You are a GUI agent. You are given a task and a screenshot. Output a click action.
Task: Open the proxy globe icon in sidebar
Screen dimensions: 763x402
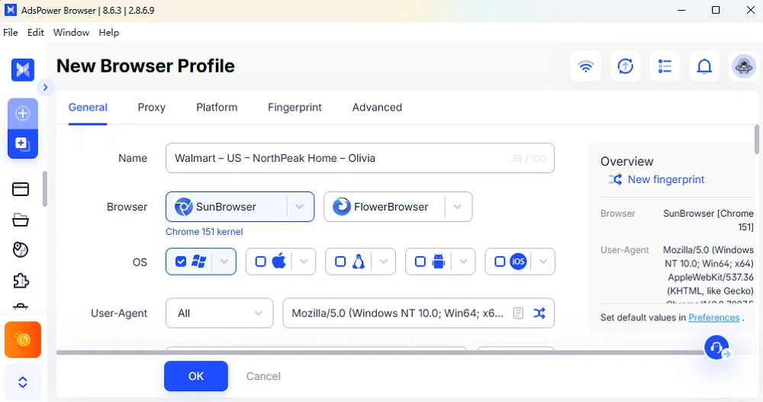(21, 250)
